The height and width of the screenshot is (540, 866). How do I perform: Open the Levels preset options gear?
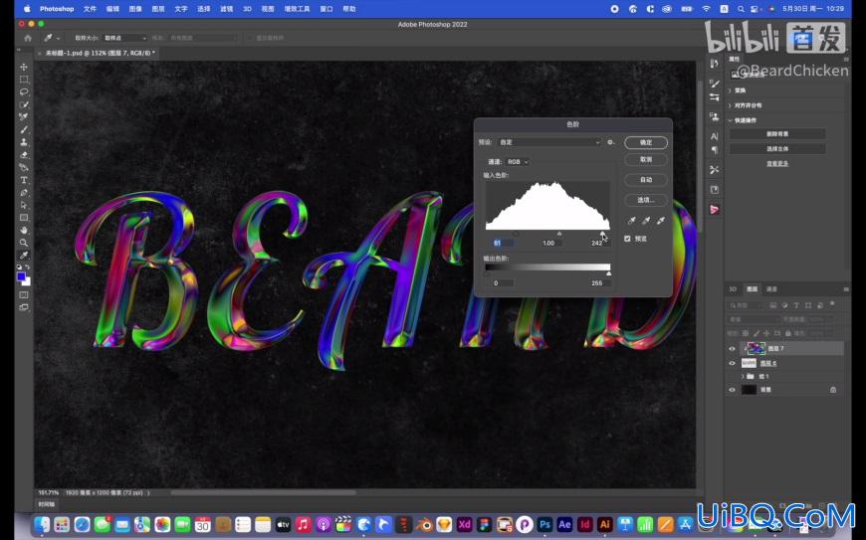click(611, 142)
